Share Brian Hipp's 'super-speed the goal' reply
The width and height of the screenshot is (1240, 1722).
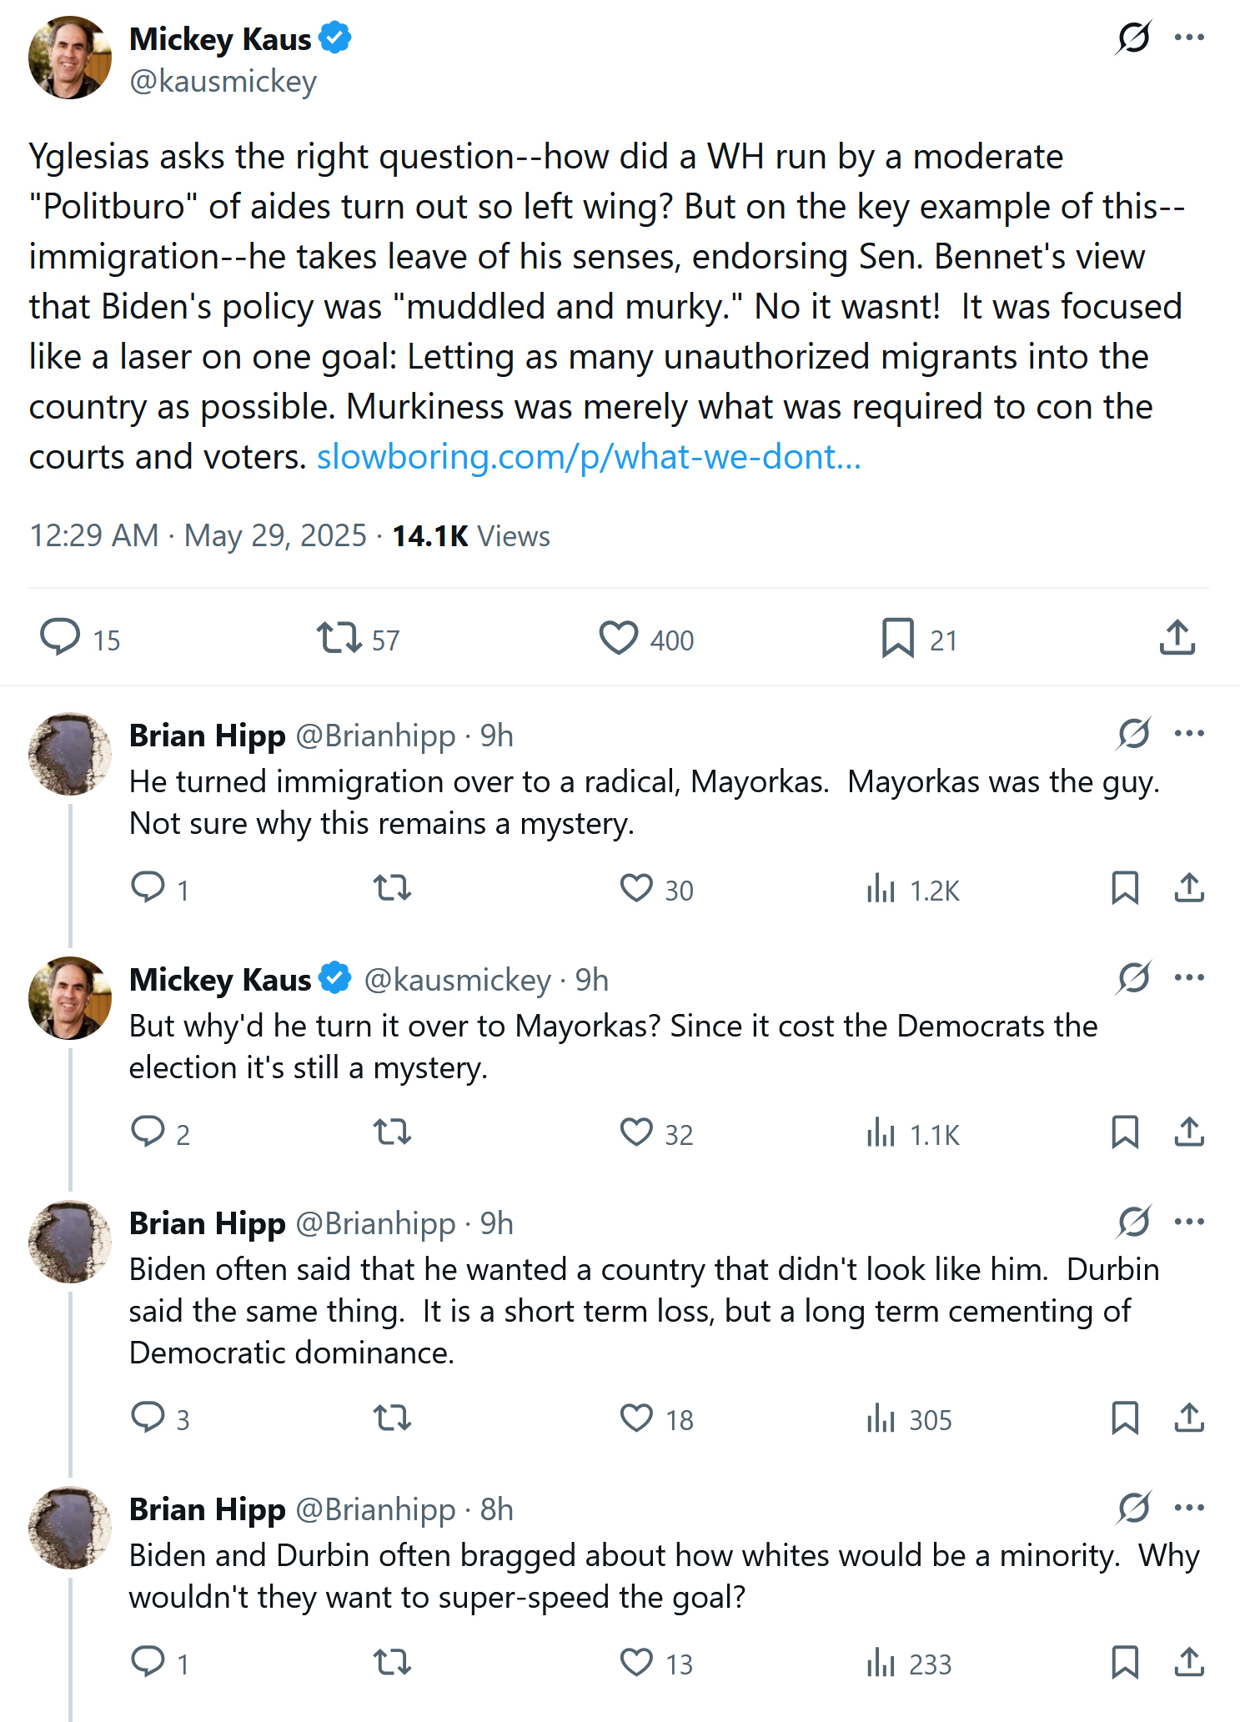point(1189,1663)
